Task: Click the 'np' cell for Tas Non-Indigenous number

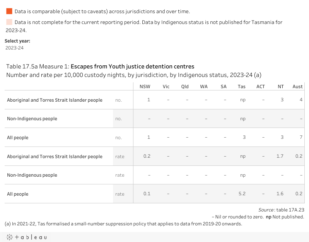Action: point(242,119)
